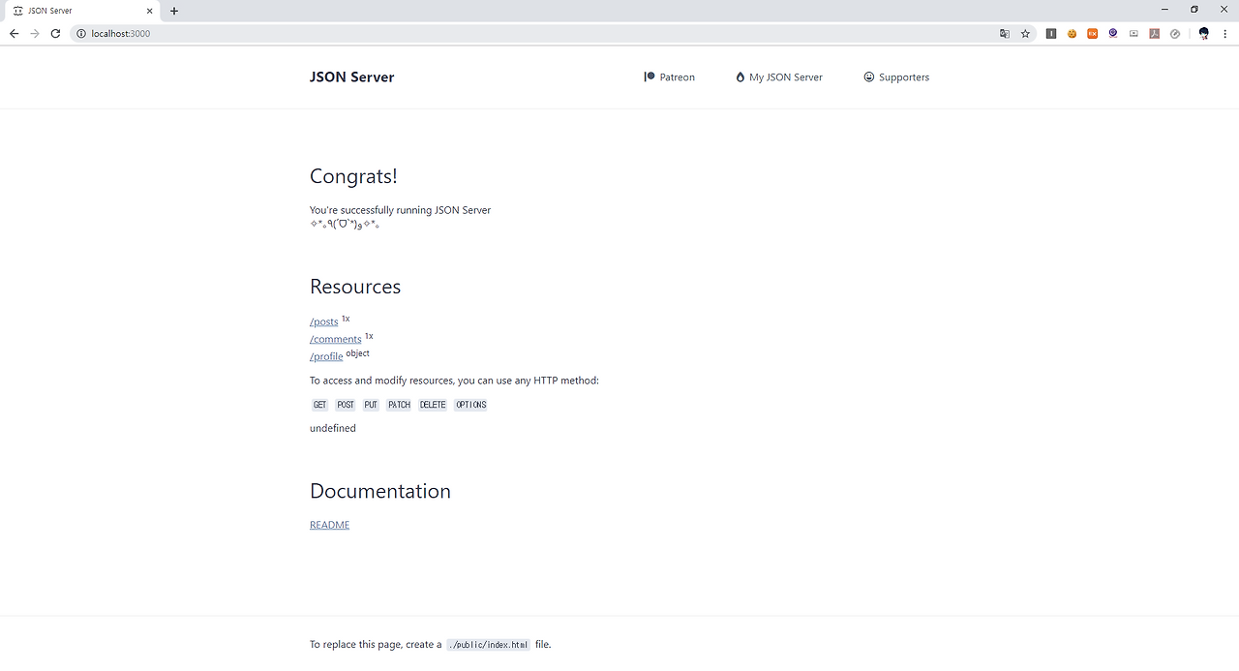The width and height of the screenshot is (1239, 671).
Task: Click the Documentation heading
Action: tap(380, 491)
